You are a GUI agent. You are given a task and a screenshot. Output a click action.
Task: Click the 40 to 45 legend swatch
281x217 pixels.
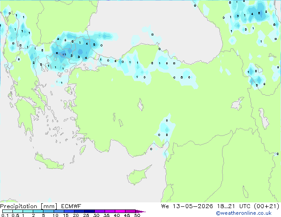click(120, 211)
